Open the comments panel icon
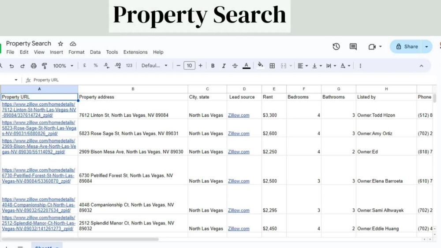Viewport: 441px width, 248px height. [353, 47]
